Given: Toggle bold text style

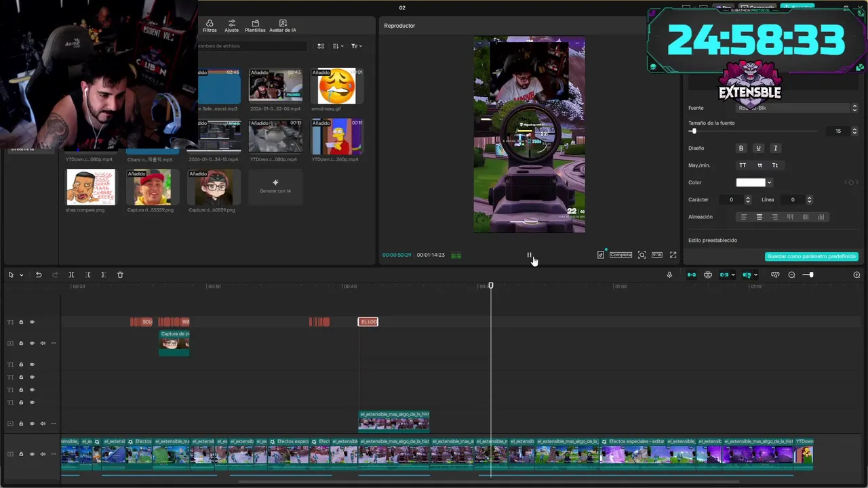Looking at the screenshot, I should 741,148.
